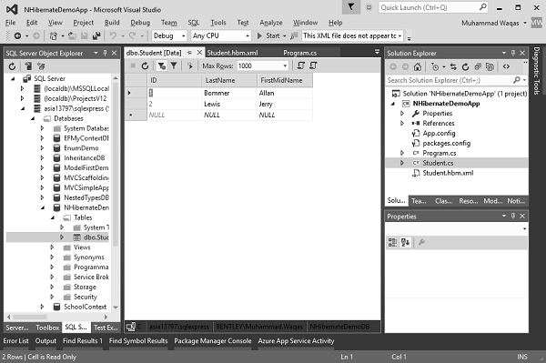This screenshot has width=546, height=363.
Task: Open the Any CPU platform dropdown
Action: tap(221, 35)
